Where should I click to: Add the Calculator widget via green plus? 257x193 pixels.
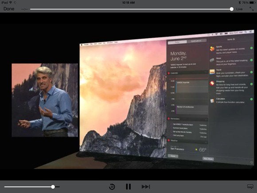coord(251,99)
